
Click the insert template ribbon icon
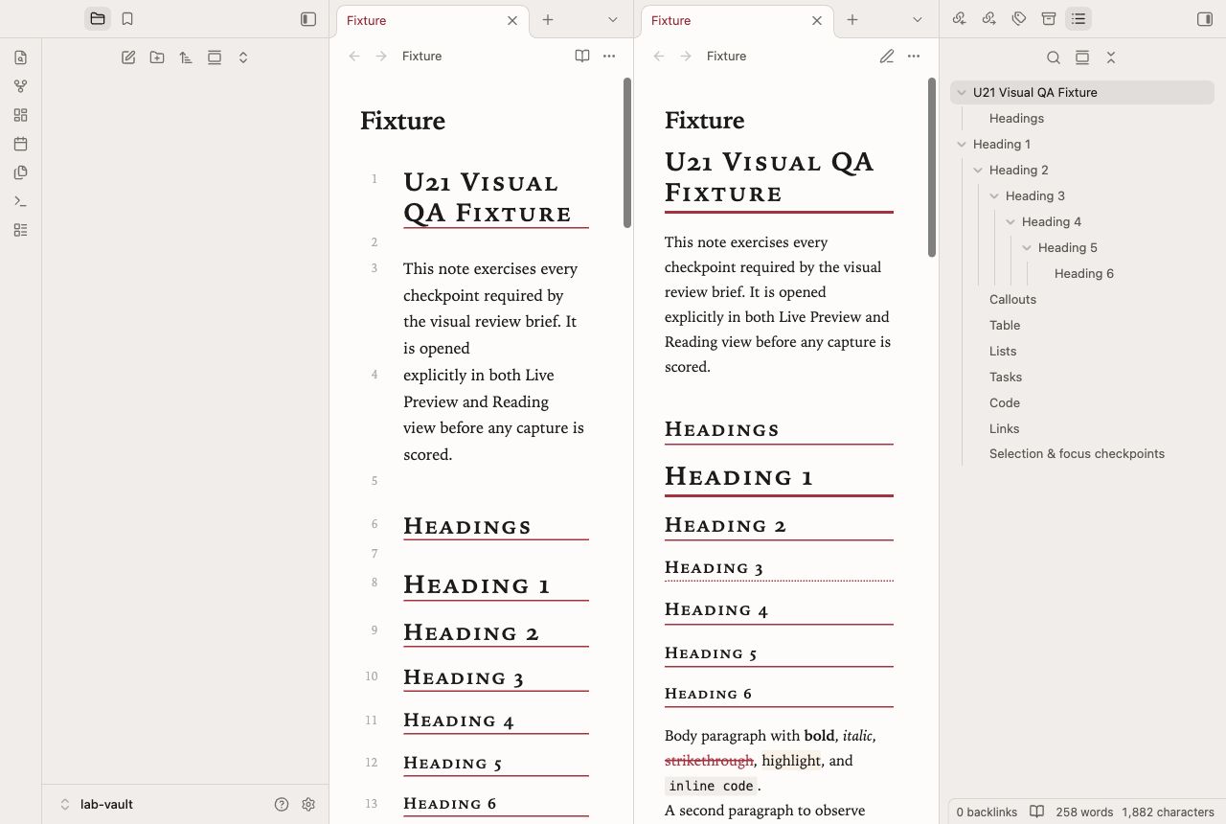[x=21, y=172]
